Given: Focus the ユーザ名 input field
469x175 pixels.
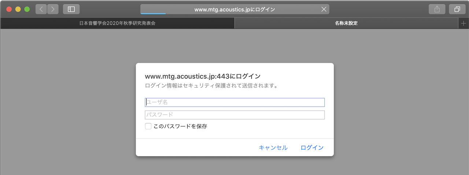Looking at the screenshot, I should point(234,102).
